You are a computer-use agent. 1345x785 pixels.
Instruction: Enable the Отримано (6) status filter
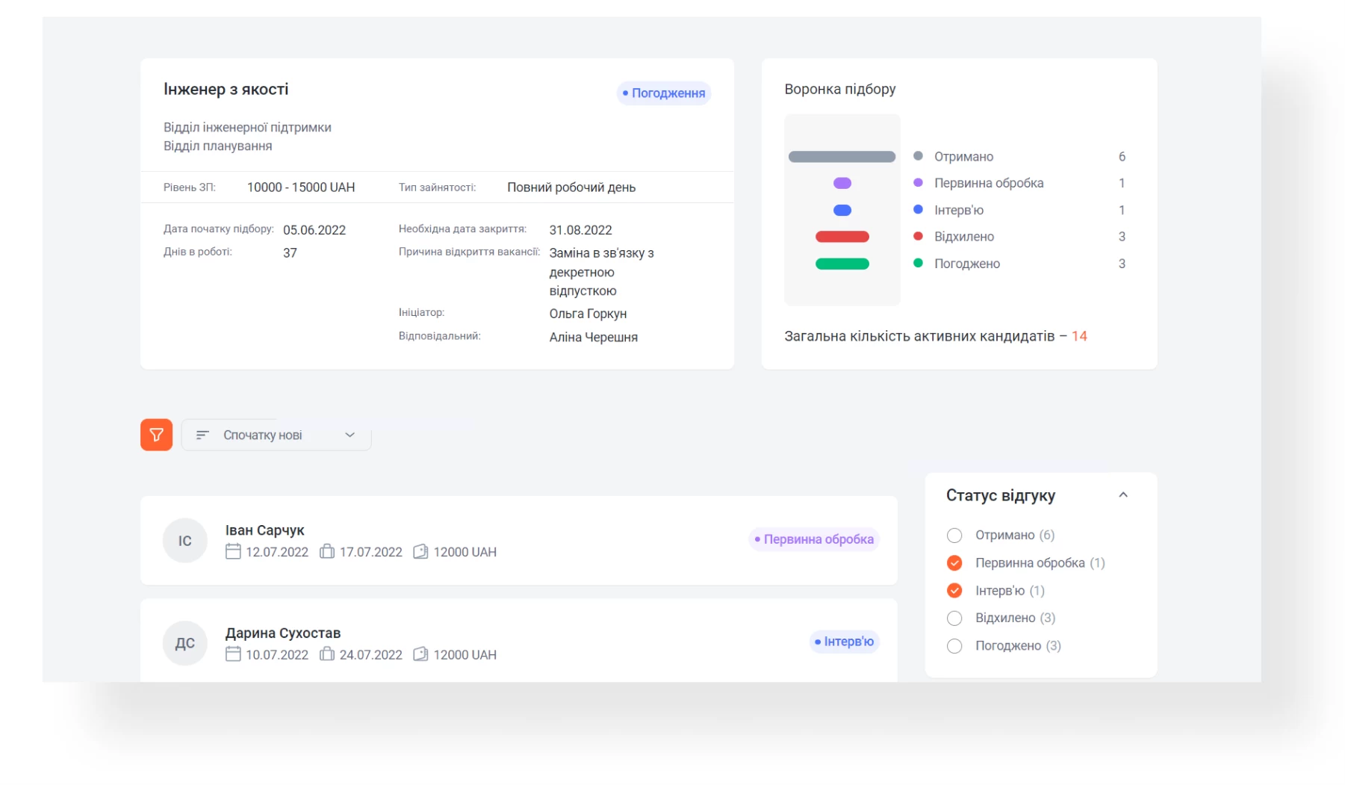954,536
